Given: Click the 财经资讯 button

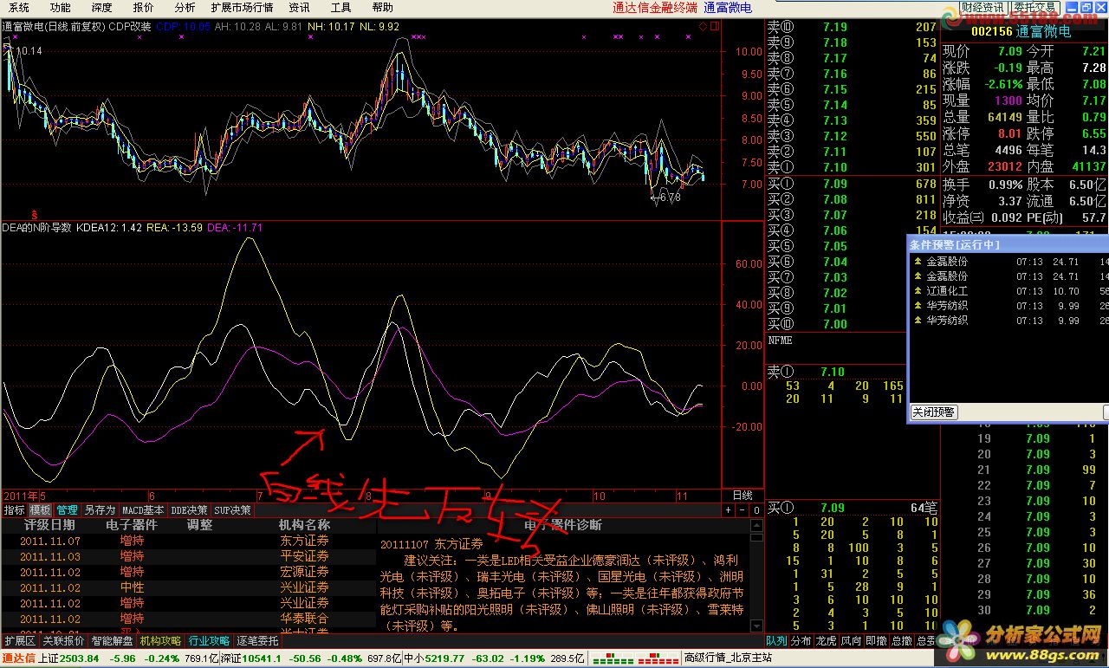Looking at the screenshot, I should (982, 7).
